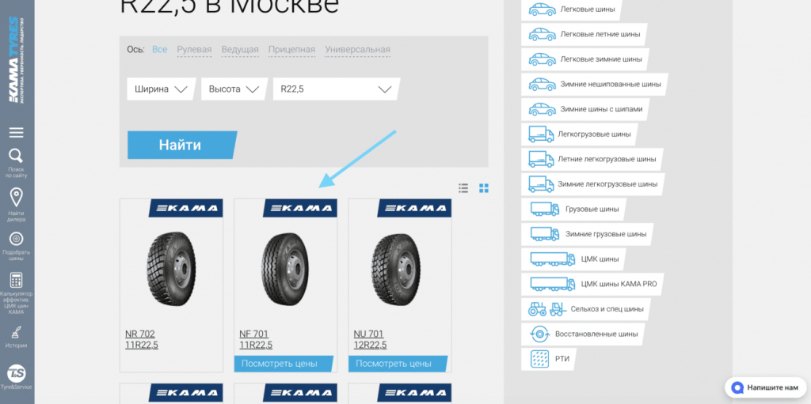Click the Напишите нам chat button

765,387
